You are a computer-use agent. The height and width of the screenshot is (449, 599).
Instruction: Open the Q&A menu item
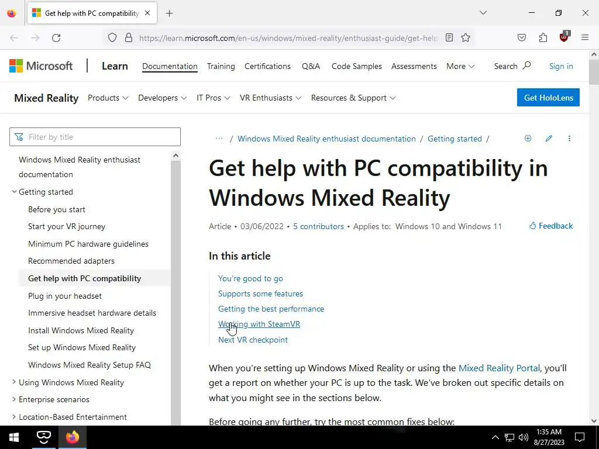tap(311, 66)
